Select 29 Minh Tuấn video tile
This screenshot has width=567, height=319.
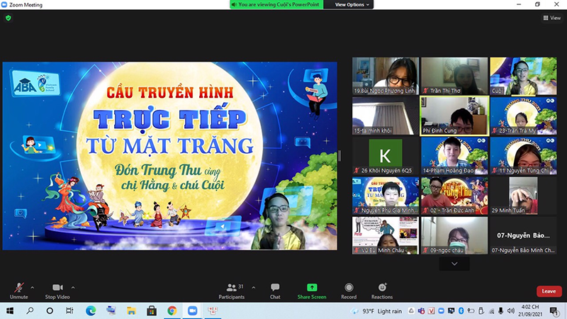click(x=523, y=196)
